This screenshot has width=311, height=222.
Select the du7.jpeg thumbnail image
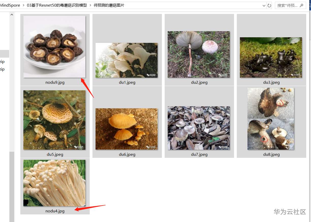click(199, 128)
